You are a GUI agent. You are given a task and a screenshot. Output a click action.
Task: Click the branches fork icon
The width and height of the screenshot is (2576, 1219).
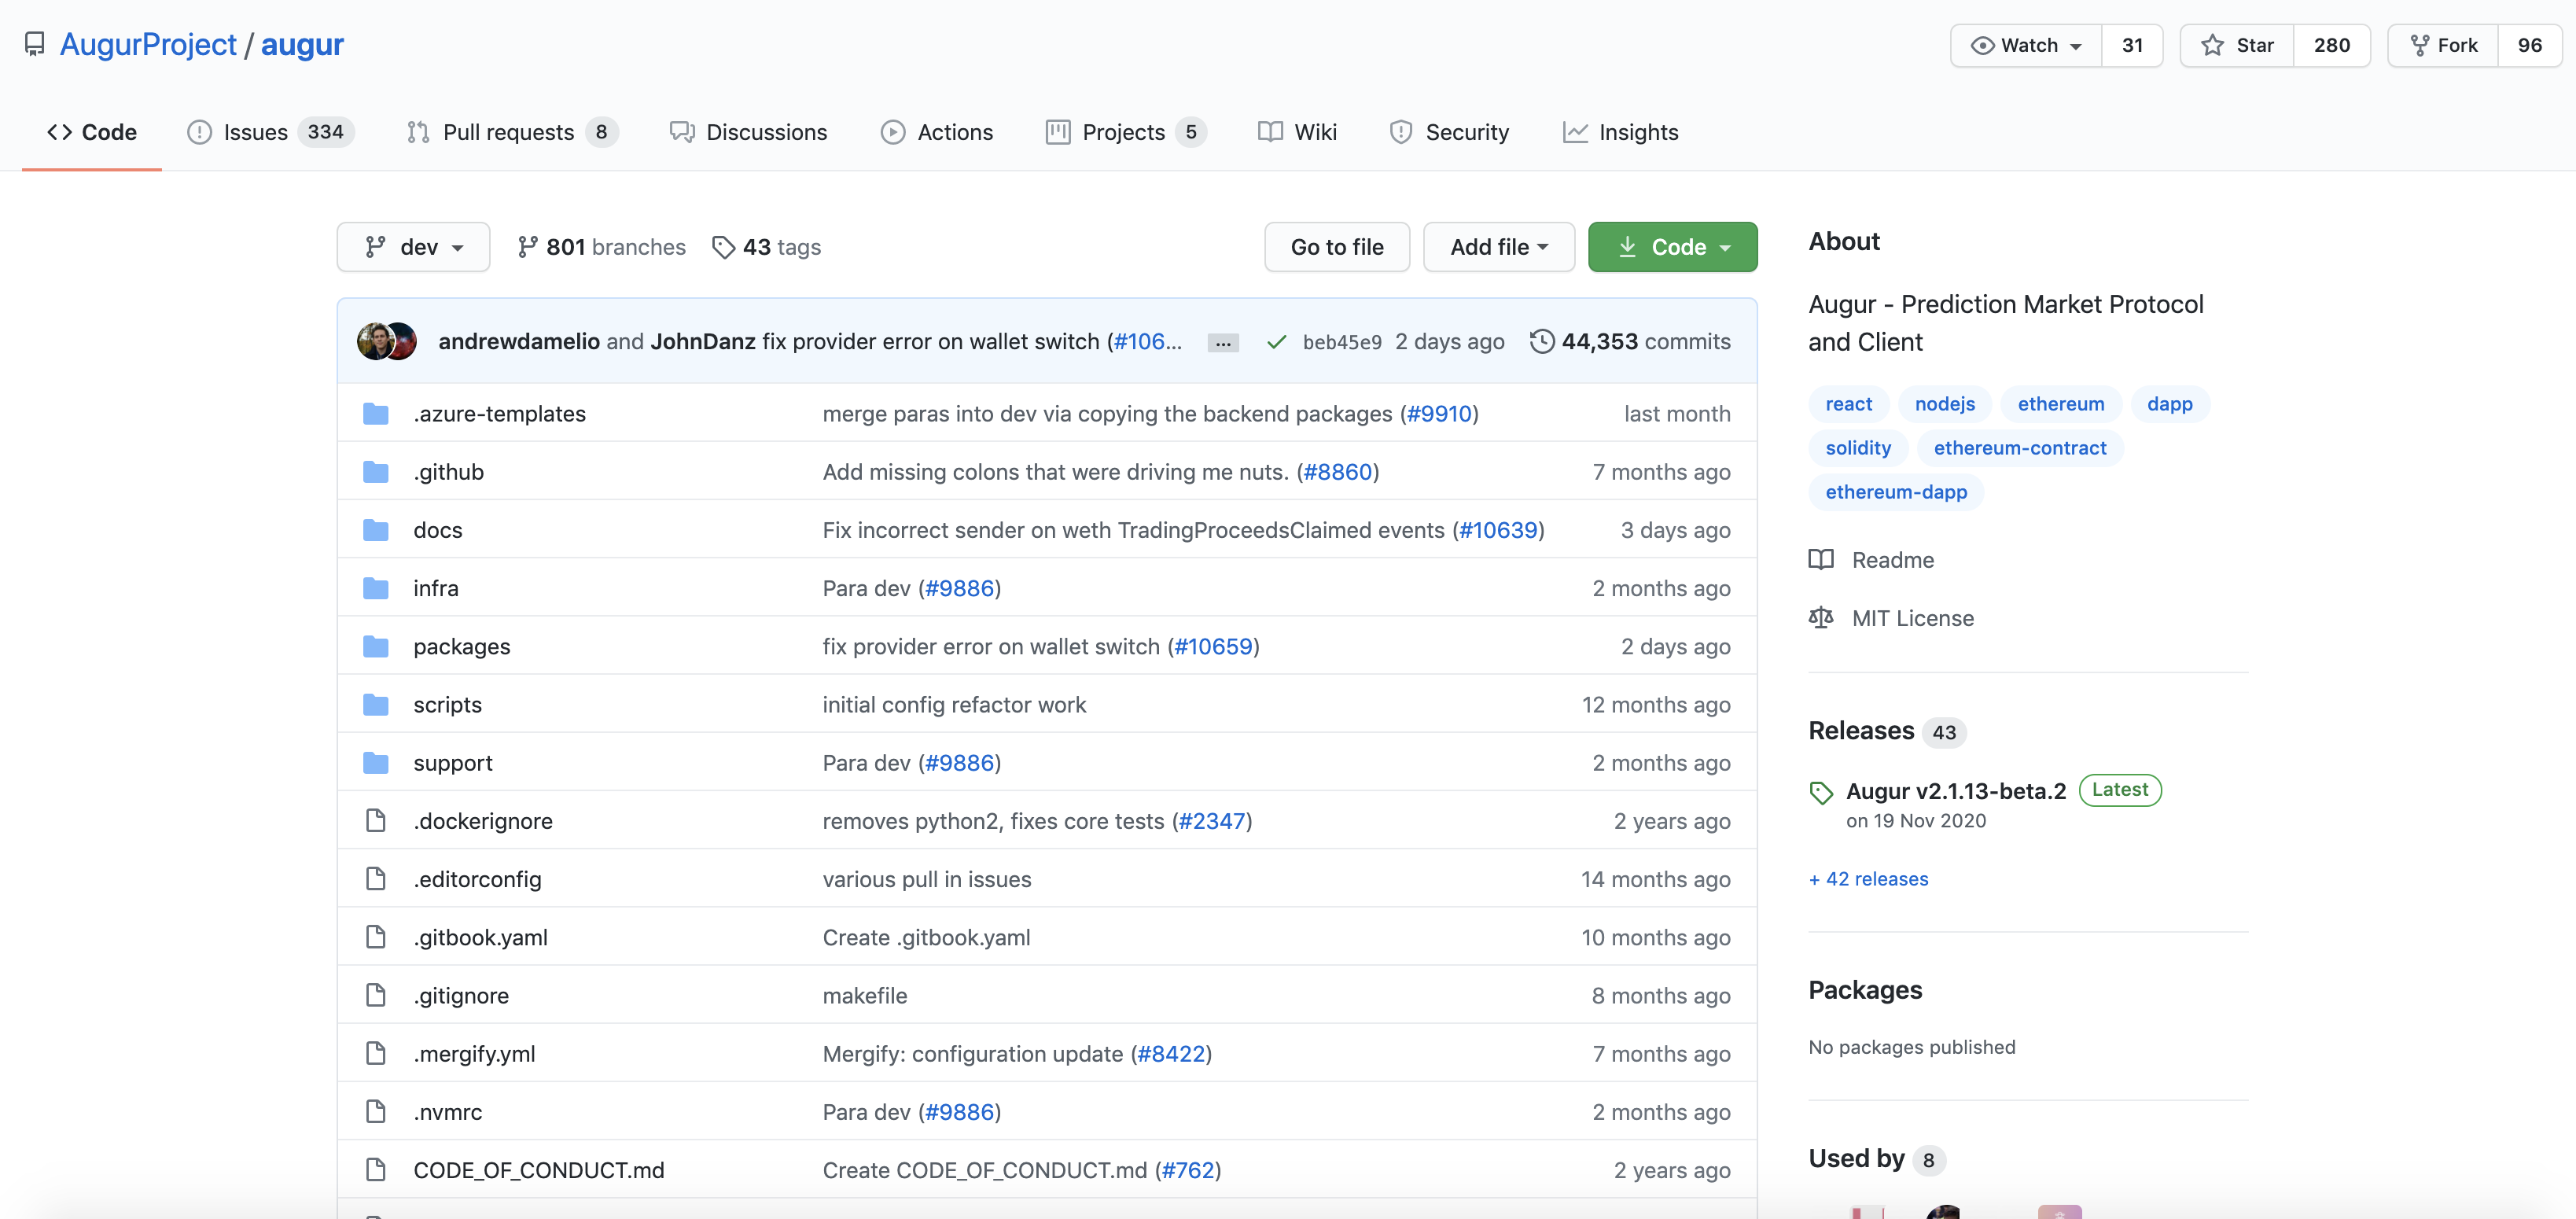click(527, 247)
